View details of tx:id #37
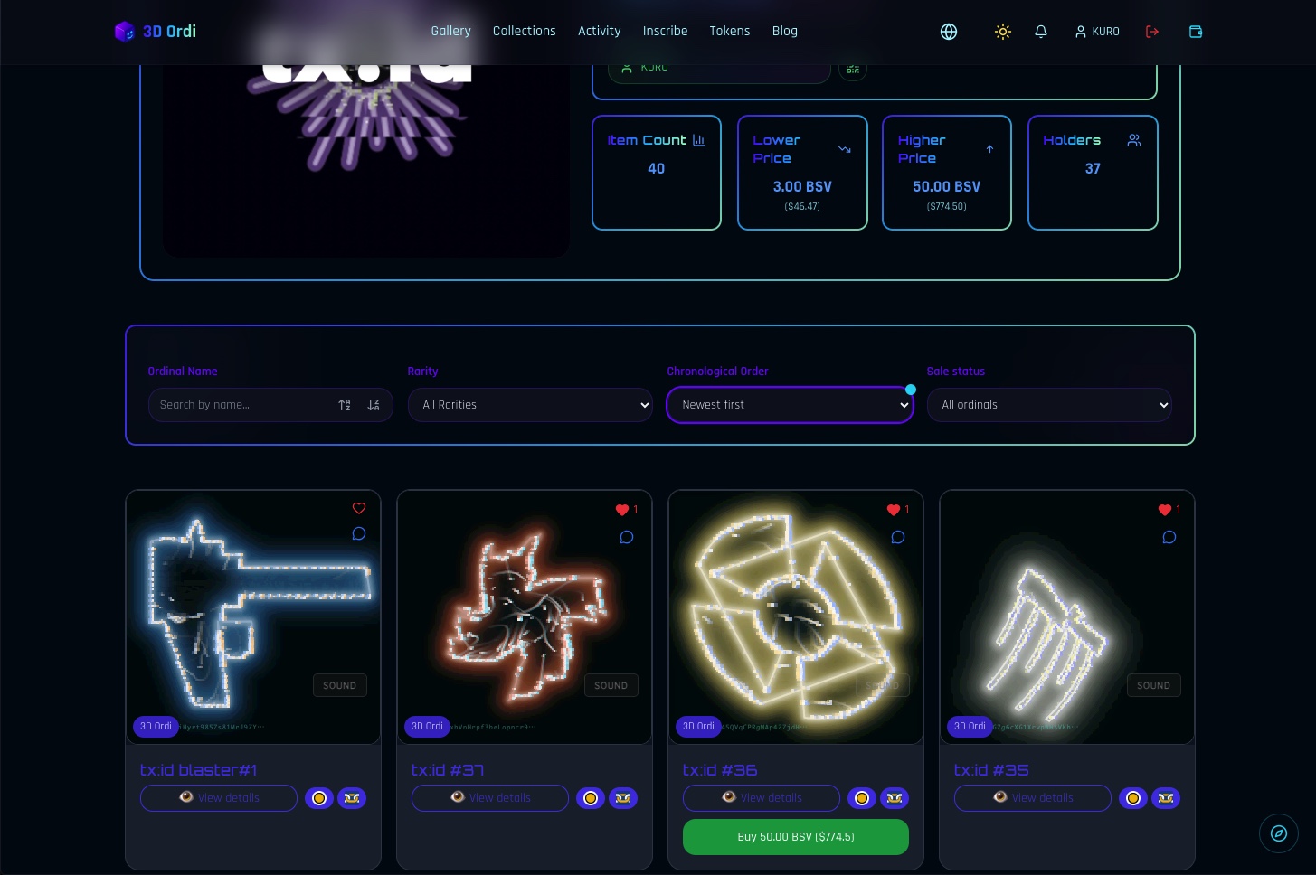This screenshot has width=1316, height=875. pos(490,798)
